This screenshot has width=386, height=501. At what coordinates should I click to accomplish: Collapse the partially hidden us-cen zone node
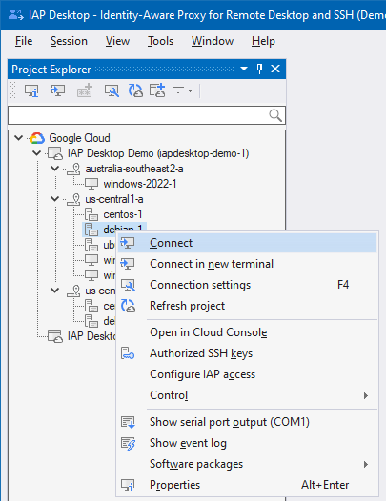(55, 291)
